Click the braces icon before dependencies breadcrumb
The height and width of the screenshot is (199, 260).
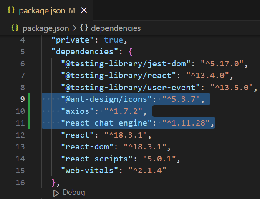point(84,28)
